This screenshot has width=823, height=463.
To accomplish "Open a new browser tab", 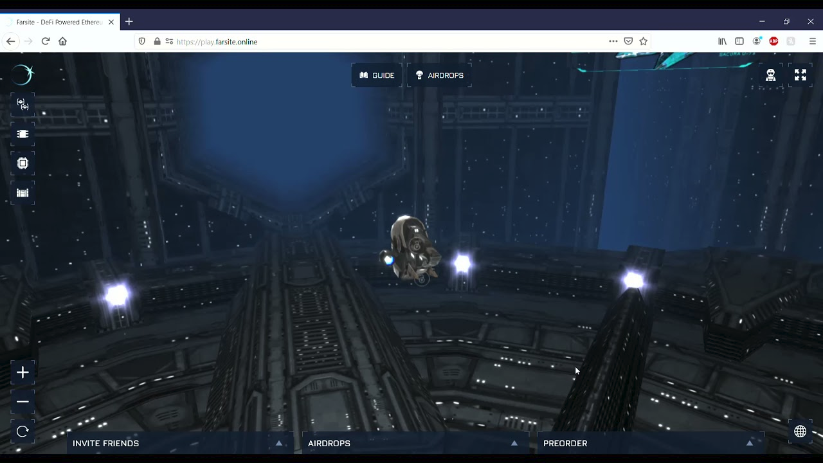I will point(129,22).
